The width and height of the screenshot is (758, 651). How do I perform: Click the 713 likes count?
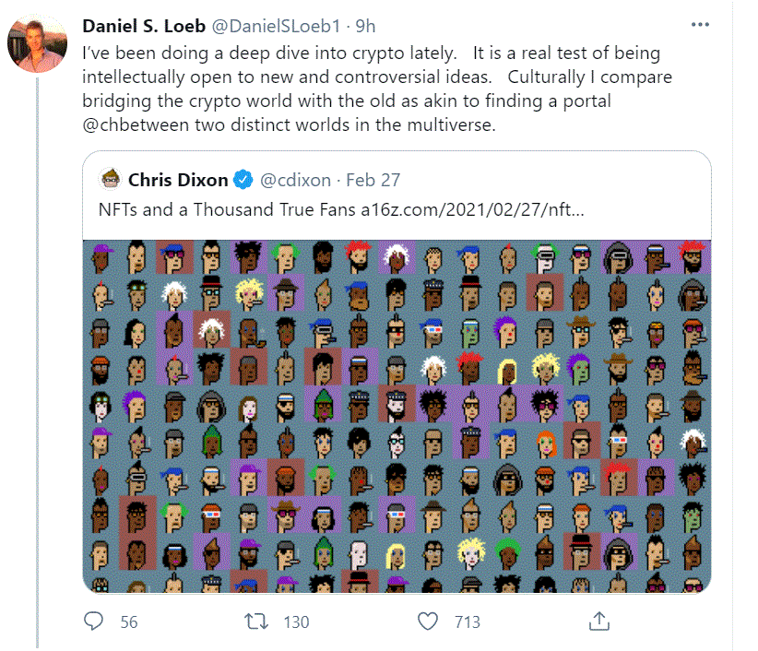[468, 622]
